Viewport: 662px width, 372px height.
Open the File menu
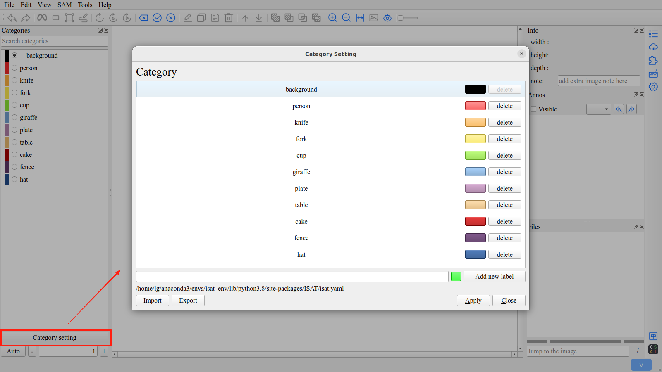pos(9,5)
